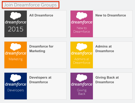
Task: Click the pink New to Dreamforce logo
Action: point(82,24)
